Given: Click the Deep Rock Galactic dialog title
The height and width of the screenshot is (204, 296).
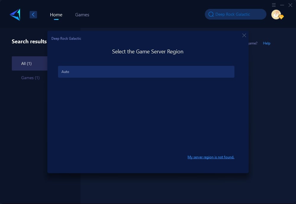Looking at the screenshot, I should (x=66, y=38).
